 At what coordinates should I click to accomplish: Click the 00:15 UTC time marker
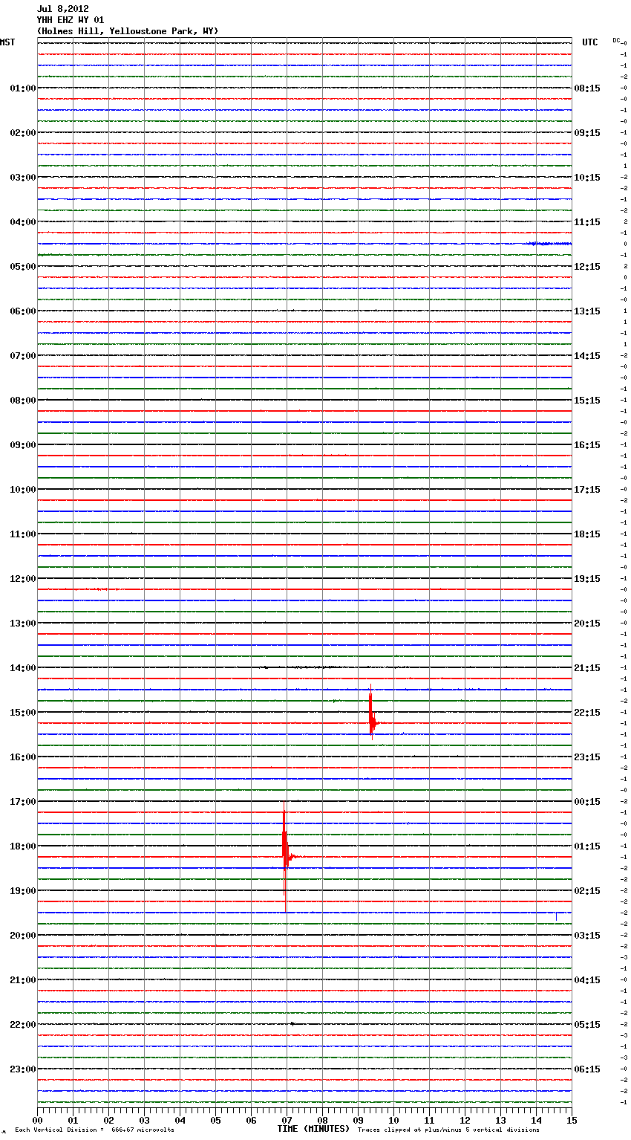tap(587, 802)
